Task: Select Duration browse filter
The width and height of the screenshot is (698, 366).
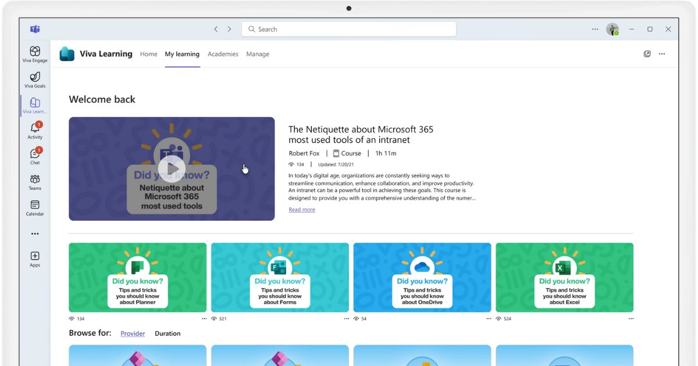Action: coord(168,333)
